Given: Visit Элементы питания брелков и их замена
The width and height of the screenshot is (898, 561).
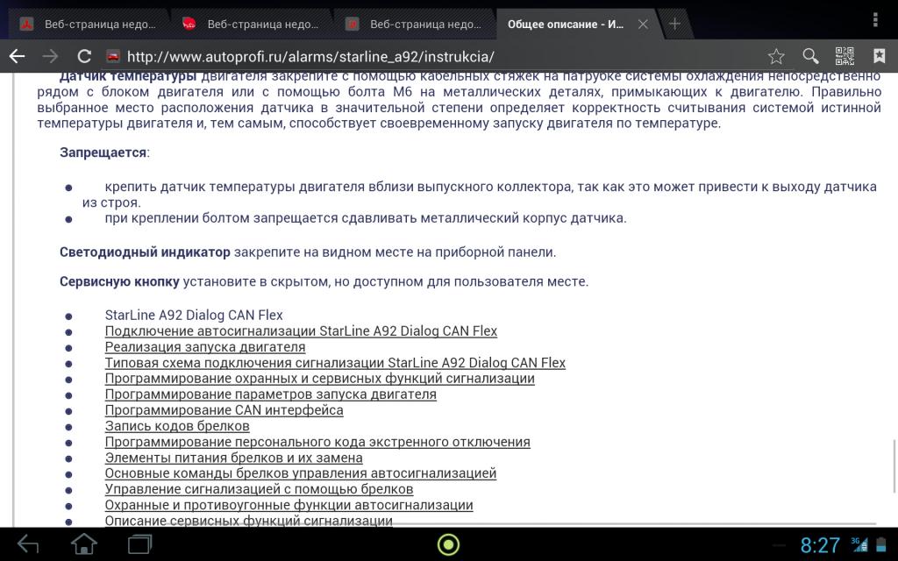Looking at the screenshot, I should click(233, 458).
